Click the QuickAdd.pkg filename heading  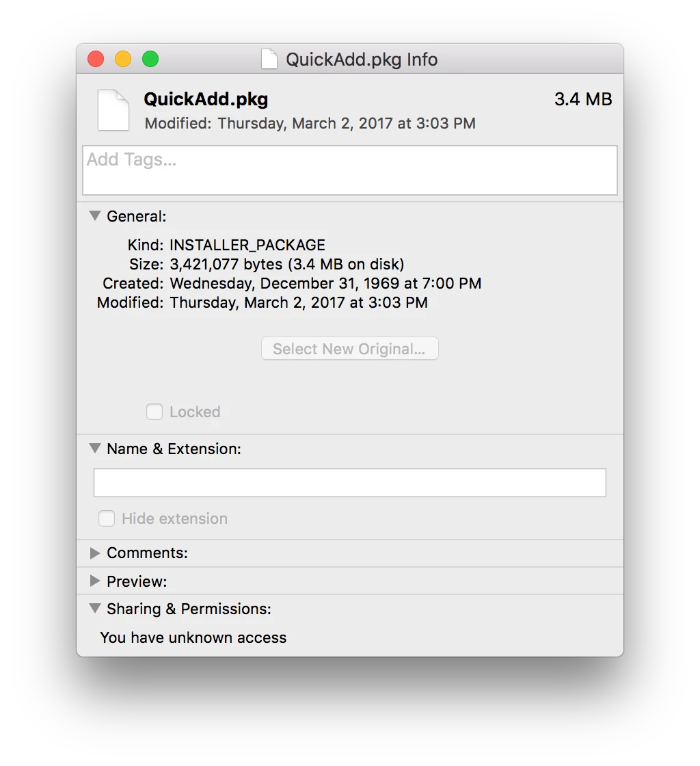coord(206,99)
